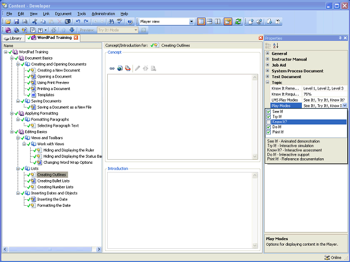Uncheck the Try It! play mode checkbox

pyautogui.click(x=269, y=117)
